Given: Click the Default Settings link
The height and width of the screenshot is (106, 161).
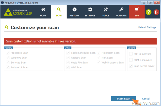Looking at the screenshot, I should coord(147,27).
